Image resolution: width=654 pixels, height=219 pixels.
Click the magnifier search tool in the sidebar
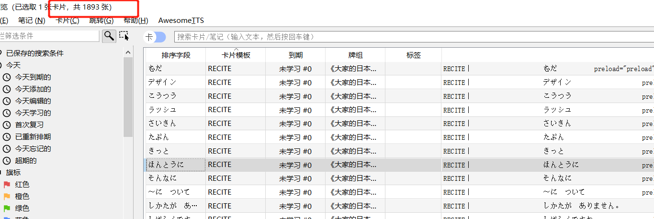(x=109, y=36)
